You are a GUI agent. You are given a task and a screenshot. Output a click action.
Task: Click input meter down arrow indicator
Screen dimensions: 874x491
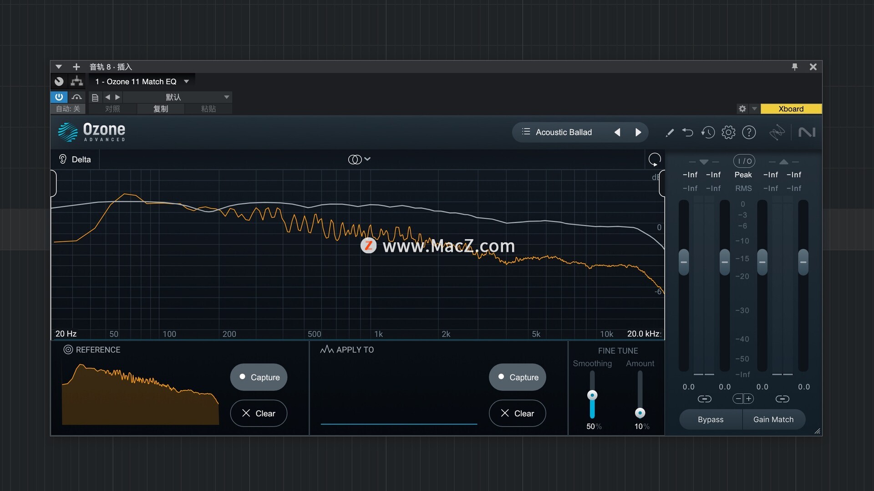click(x=704, y=162)
